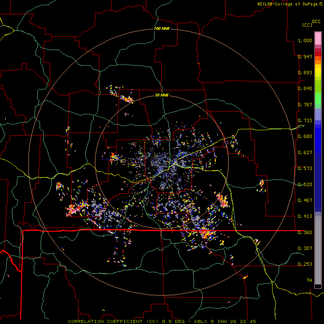
Task: Click the 0.413 legend value
Action: 305,216
